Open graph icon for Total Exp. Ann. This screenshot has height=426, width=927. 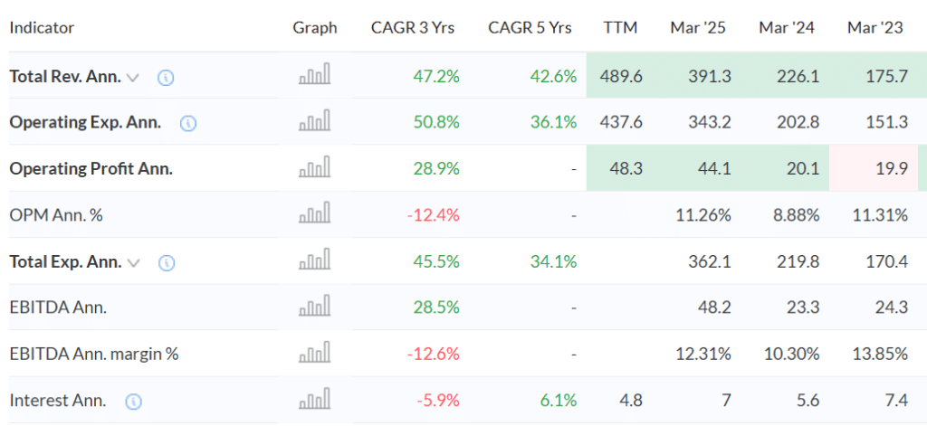tap(315, 261)
